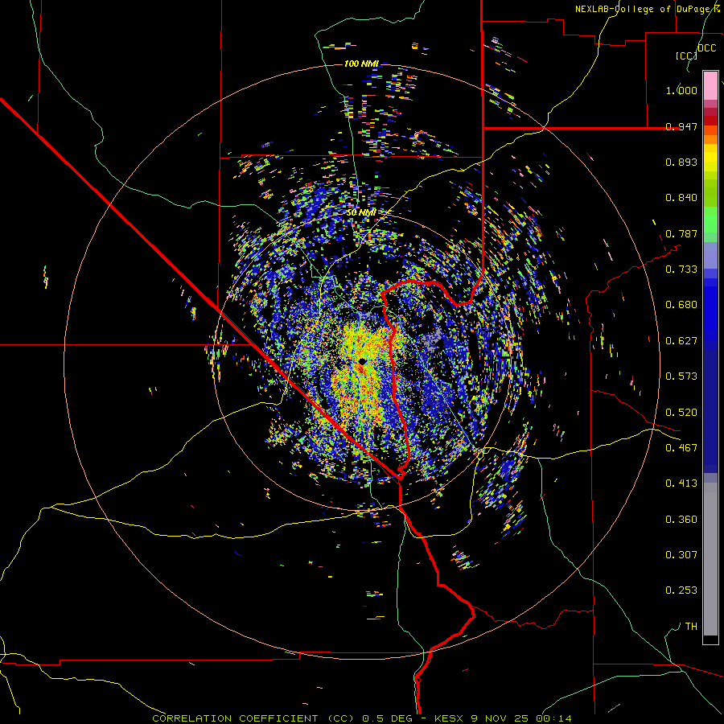724x724 pixels.
Task: Click the 50 NMI range ring label
Action: pos(361,212)
